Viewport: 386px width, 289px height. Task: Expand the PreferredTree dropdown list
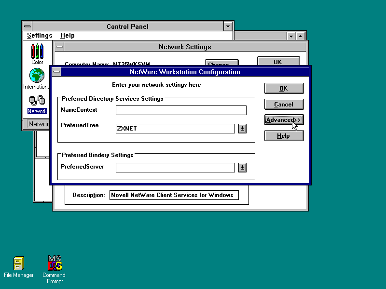(243, 129)
